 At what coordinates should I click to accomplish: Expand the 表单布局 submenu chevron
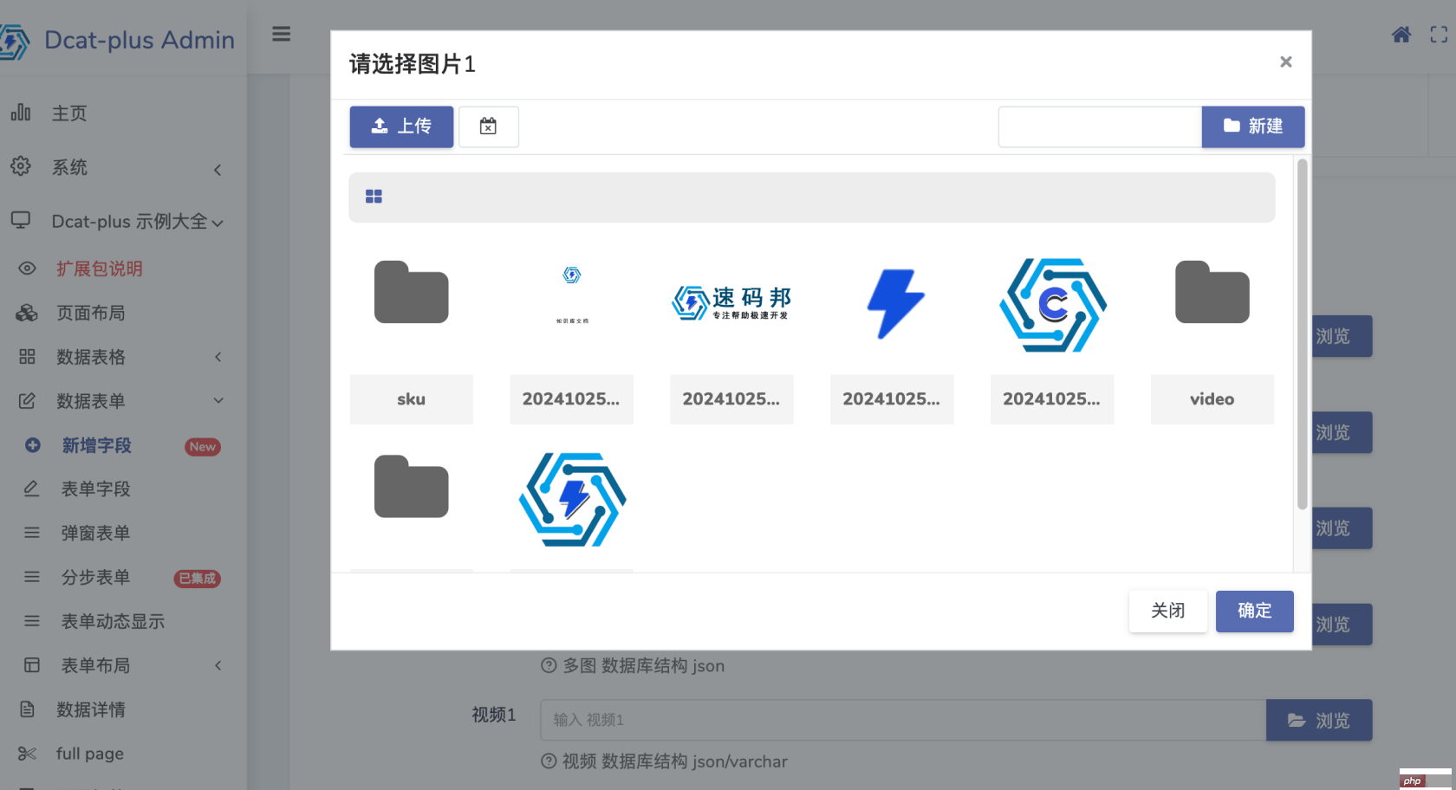218,666
